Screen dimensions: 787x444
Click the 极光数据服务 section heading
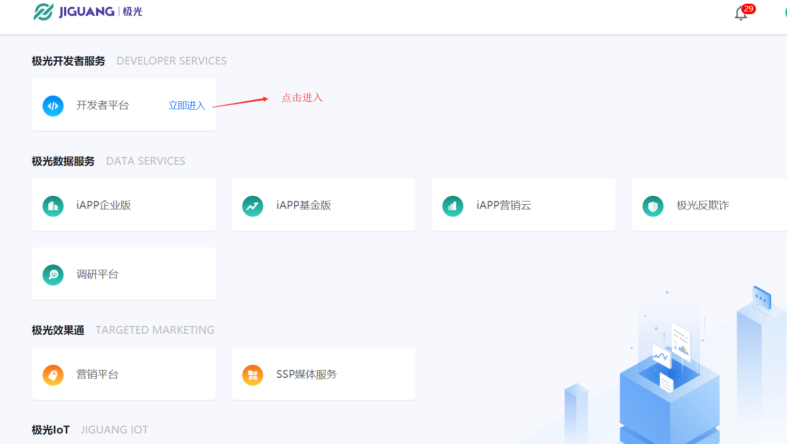(x=63, y=161)
